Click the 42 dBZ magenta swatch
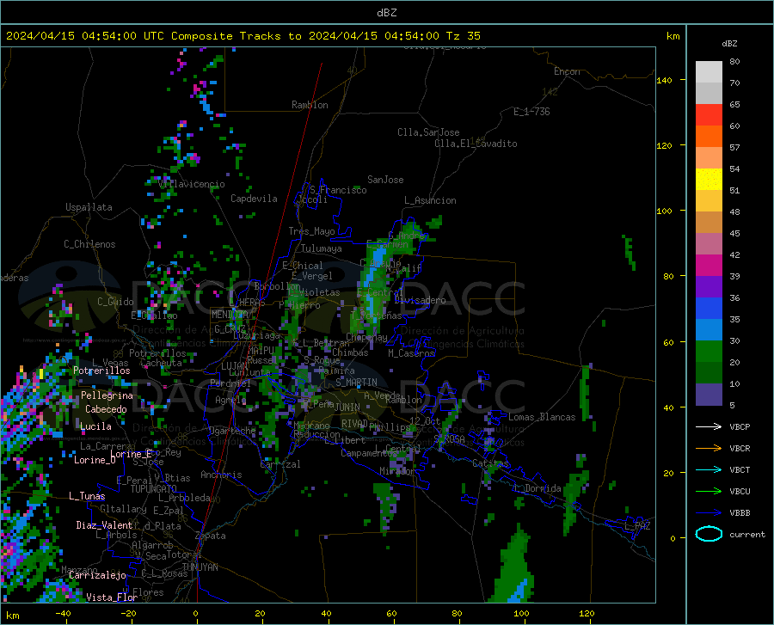The image size is (774, 625). (709, 266)
